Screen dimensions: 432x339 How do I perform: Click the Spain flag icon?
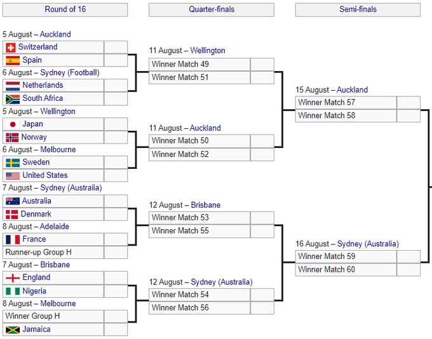point(12,61)
